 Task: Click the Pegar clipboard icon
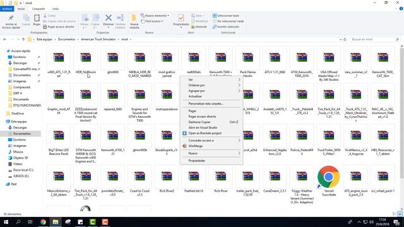37,18
